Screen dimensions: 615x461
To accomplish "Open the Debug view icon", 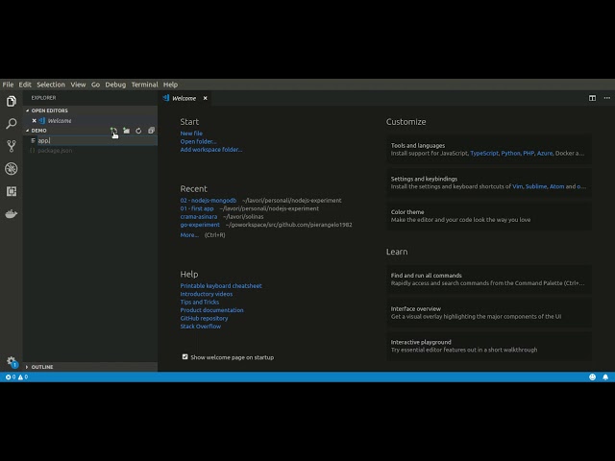I will (12, 169).
